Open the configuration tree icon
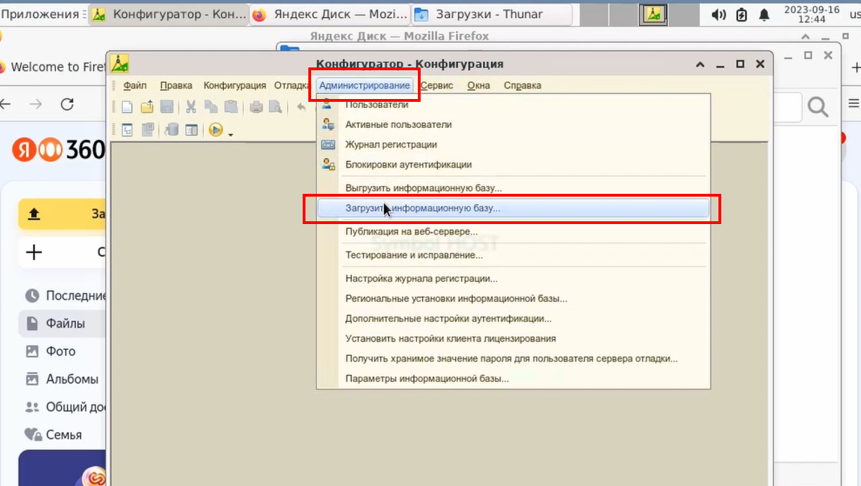This screenshot has width=861, height=486. (127, 130)
